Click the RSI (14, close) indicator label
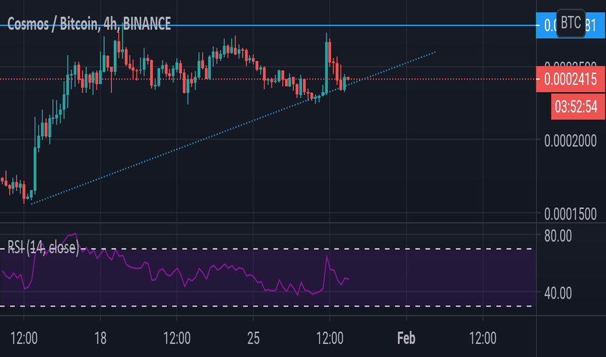The image size is (606, 357). tap(44, 247)
